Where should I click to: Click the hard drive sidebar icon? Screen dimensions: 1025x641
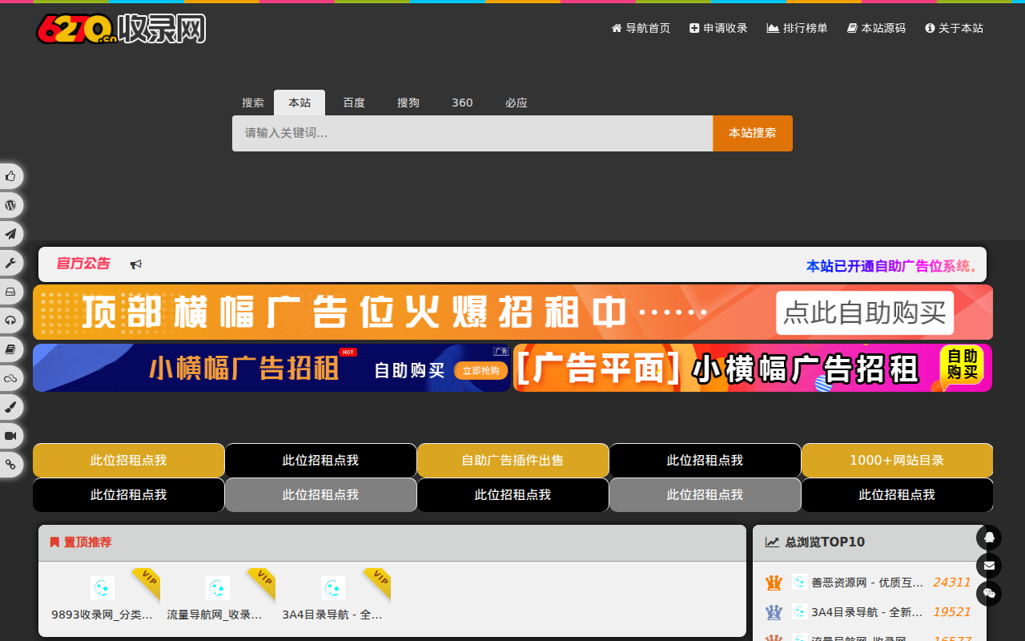coord(10,292)
